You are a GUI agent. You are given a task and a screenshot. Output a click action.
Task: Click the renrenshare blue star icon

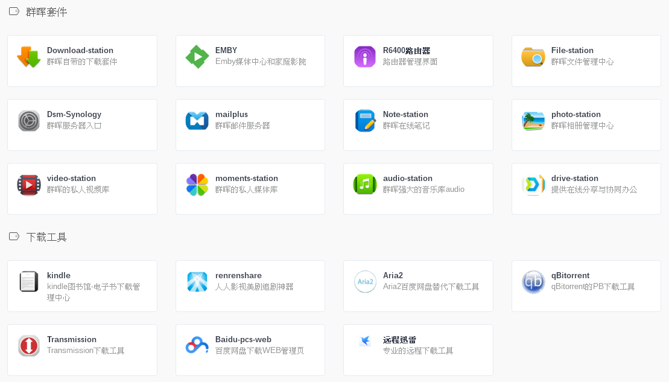click(x=197, y=282)
